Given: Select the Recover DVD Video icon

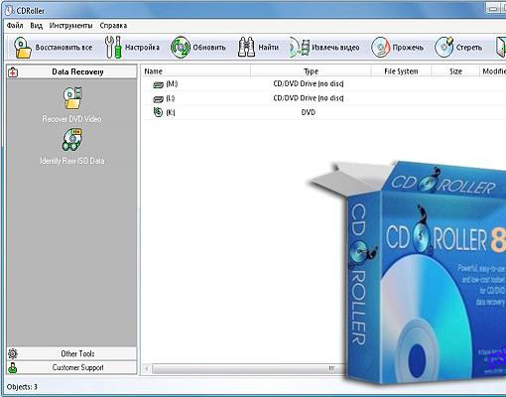Looking at the screenshot, I should [x=72, y=98].
